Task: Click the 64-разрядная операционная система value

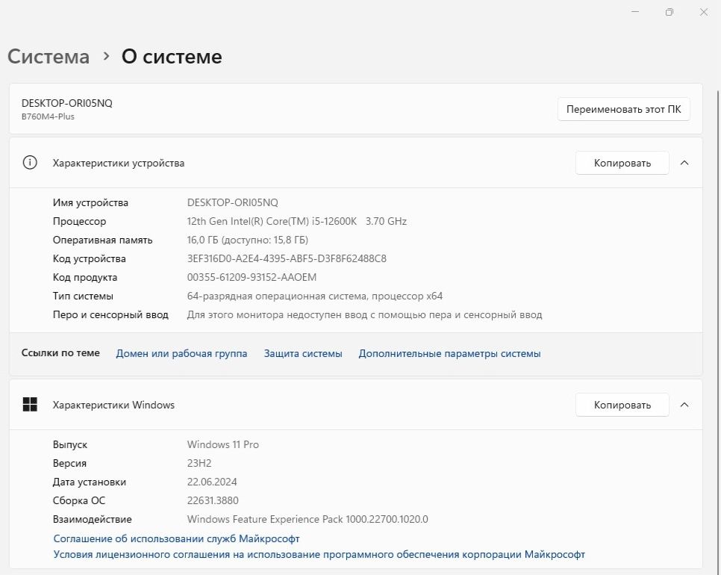Action: [315, 296]
